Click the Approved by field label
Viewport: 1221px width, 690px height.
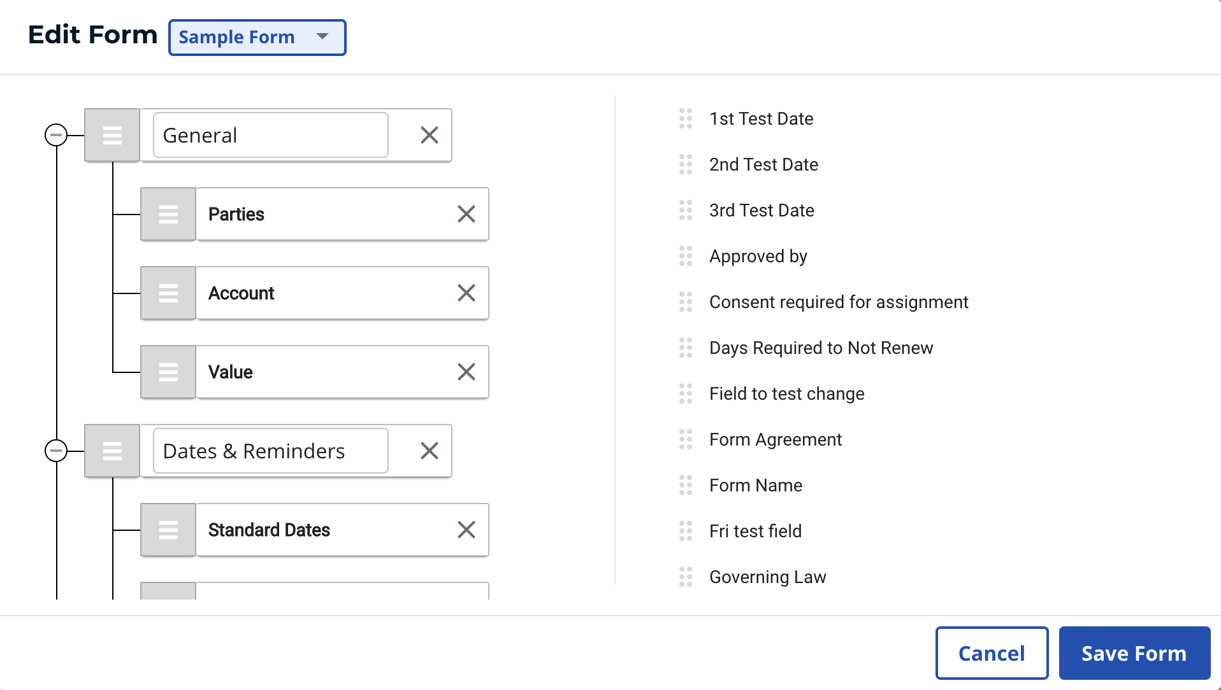point(758,257)
